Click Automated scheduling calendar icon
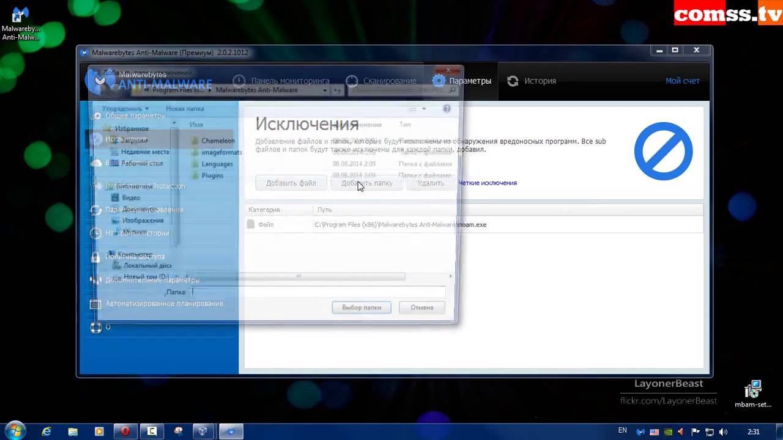 pyautogui.click(x=95, y=304)
